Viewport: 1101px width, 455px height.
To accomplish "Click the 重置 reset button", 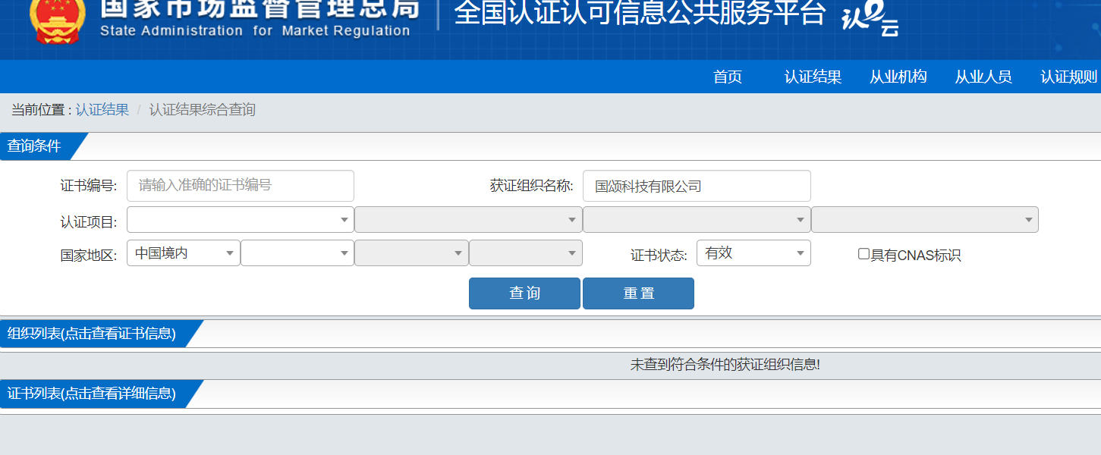I will tap(638, 293).
